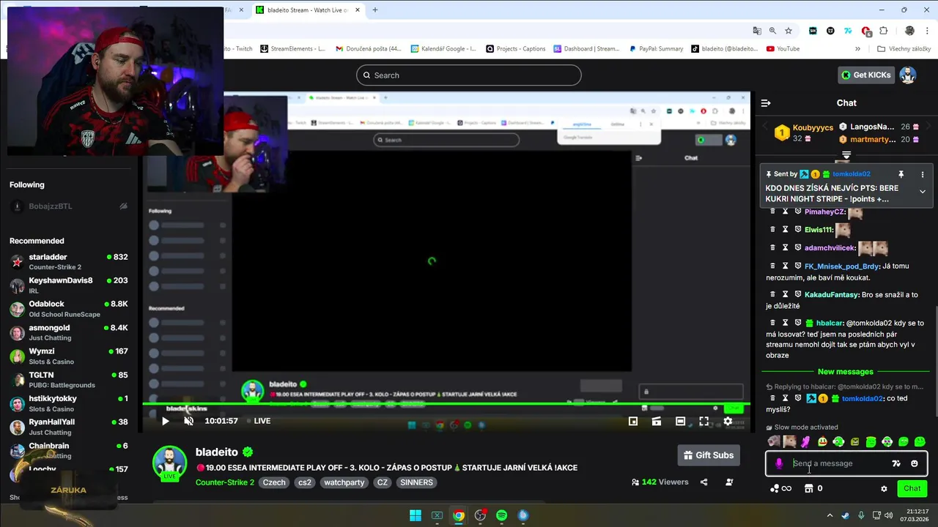Viewport: 938px width, 527px height.
Task: Select the last green quick emote
Action: (920, 441)
